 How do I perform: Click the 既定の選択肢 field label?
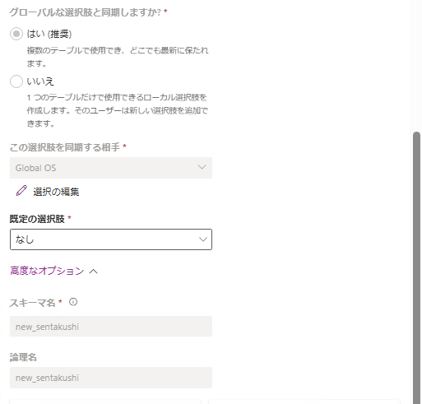tap(37, 219)
